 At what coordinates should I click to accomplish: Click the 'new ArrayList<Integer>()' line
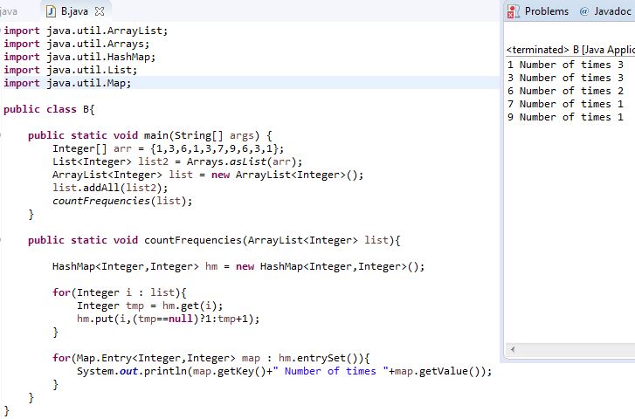tap(208, 175)
